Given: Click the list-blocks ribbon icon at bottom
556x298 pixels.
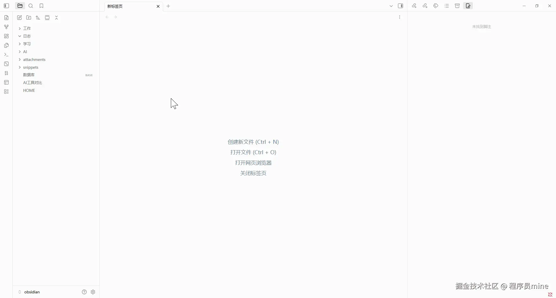Looking at the screenshot, I should tap(6, 92).
